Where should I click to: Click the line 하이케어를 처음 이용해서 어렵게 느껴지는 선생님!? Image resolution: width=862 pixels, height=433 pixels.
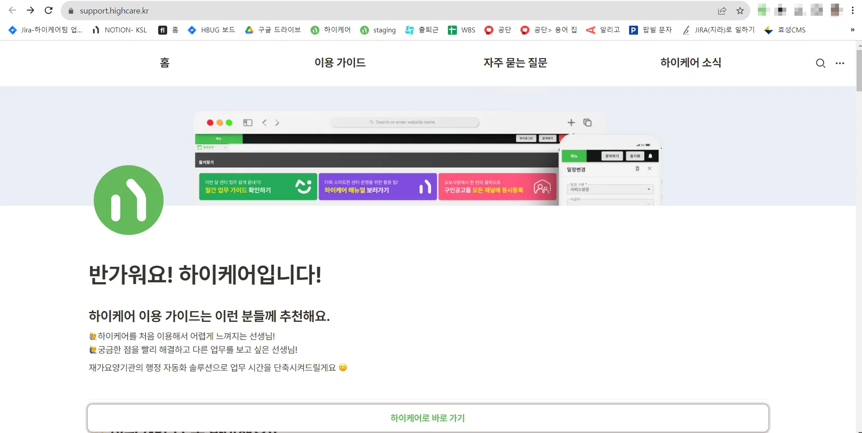(182, 336)
